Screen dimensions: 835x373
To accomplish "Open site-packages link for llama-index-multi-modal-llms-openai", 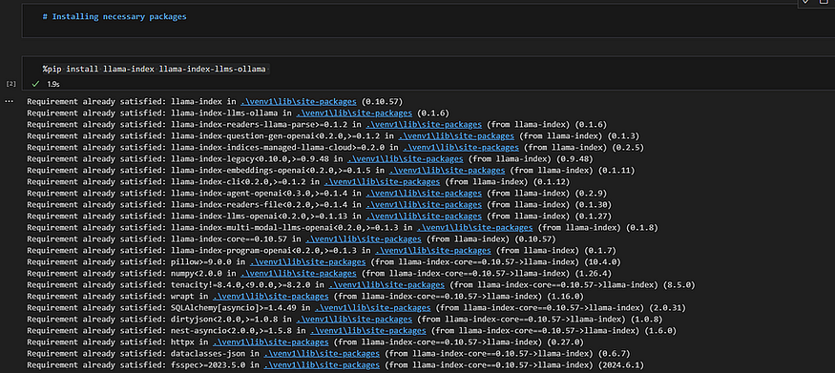I will tap(474, 228).
